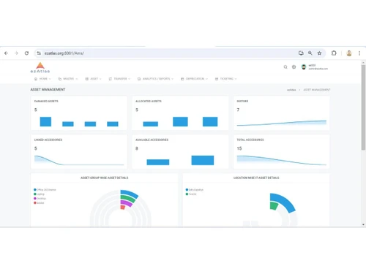Click the Depreciation menu icon
Screen dimensions: 366x274
[x=182, y=79]
